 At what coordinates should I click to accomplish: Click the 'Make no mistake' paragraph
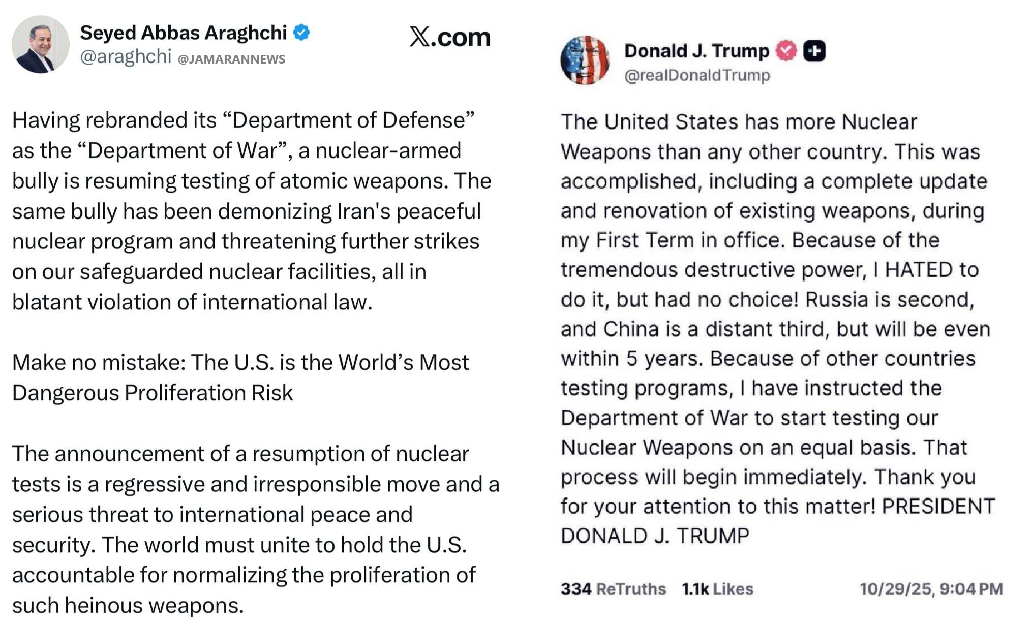pyautogui.click(x=240, y=378)
